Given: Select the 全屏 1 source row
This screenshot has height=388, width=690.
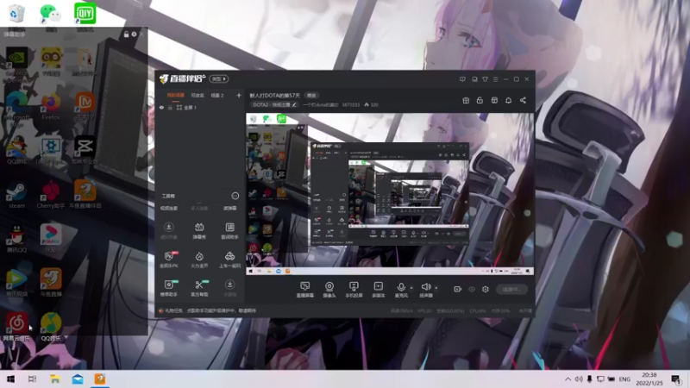Looking at the screenshot, I should coord(200,107).
